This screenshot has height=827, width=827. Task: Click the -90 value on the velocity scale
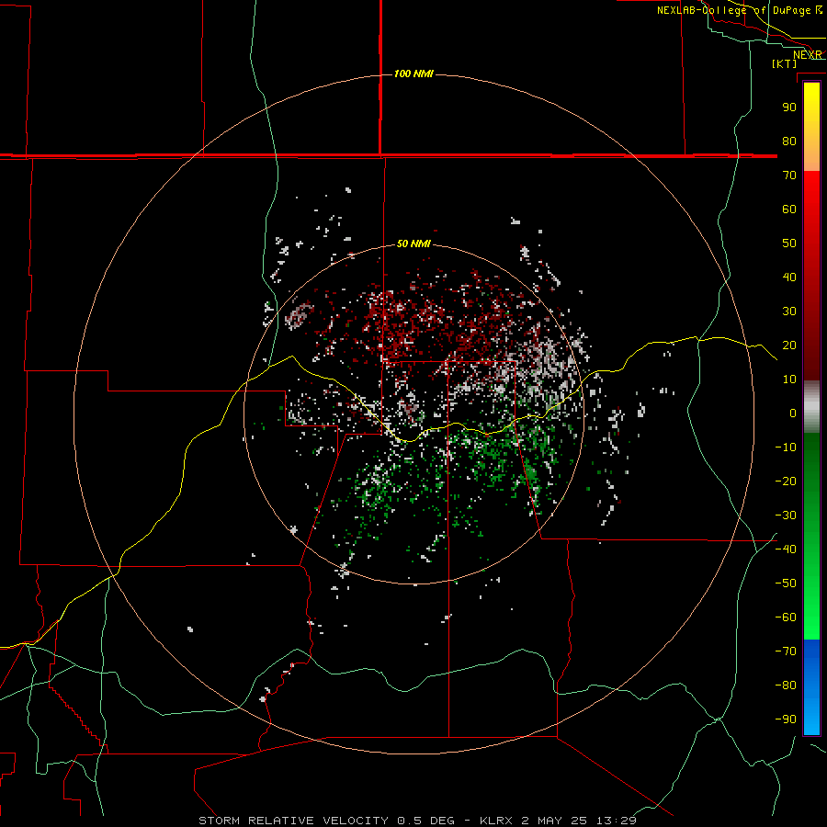pyautogui.click(x=786, y=719)
